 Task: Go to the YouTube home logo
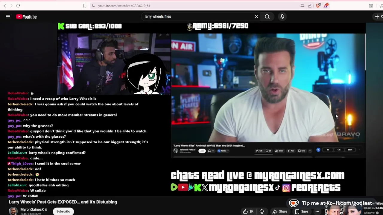(26, 17)
